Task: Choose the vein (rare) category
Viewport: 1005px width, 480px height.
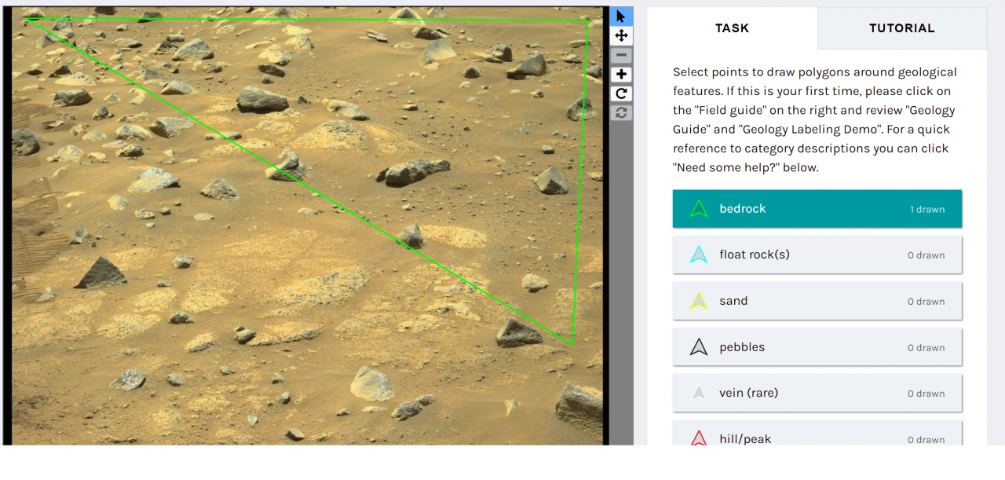Action: [817, 393]
